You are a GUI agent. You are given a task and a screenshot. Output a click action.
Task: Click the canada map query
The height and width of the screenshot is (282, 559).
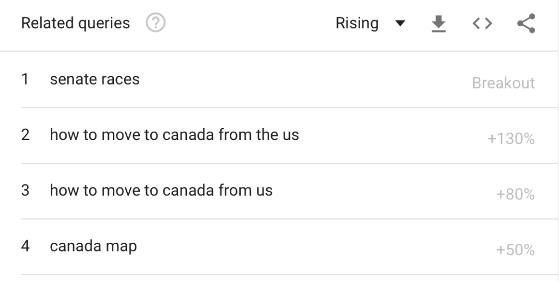tap(93, 246)
